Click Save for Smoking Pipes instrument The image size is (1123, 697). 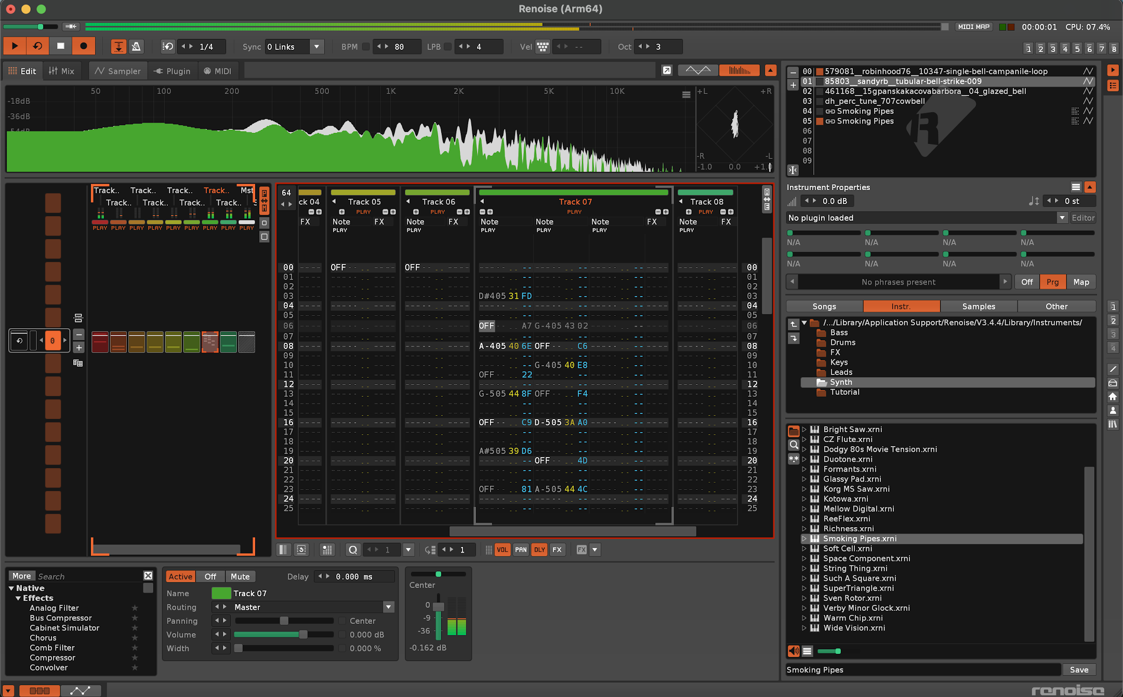pyautogui.click(x=1079, y=670)
